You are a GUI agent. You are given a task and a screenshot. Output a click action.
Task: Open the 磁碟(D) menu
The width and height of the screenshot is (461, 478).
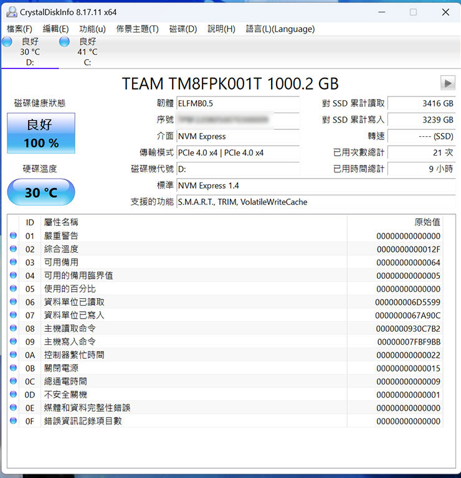(x=183, y=29)
